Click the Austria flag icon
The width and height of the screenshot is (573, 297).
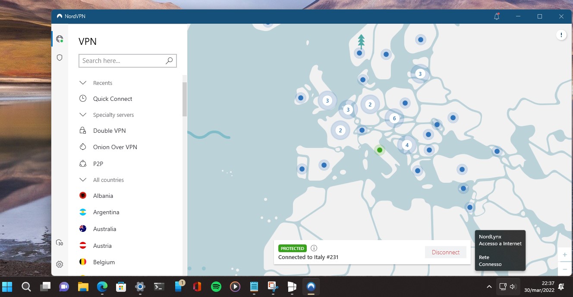[x=83, y=246]
